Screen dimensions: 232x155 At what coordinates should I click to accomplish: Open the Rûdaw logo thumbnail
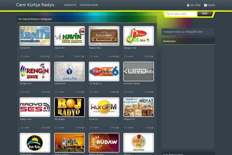click(104, 143)
